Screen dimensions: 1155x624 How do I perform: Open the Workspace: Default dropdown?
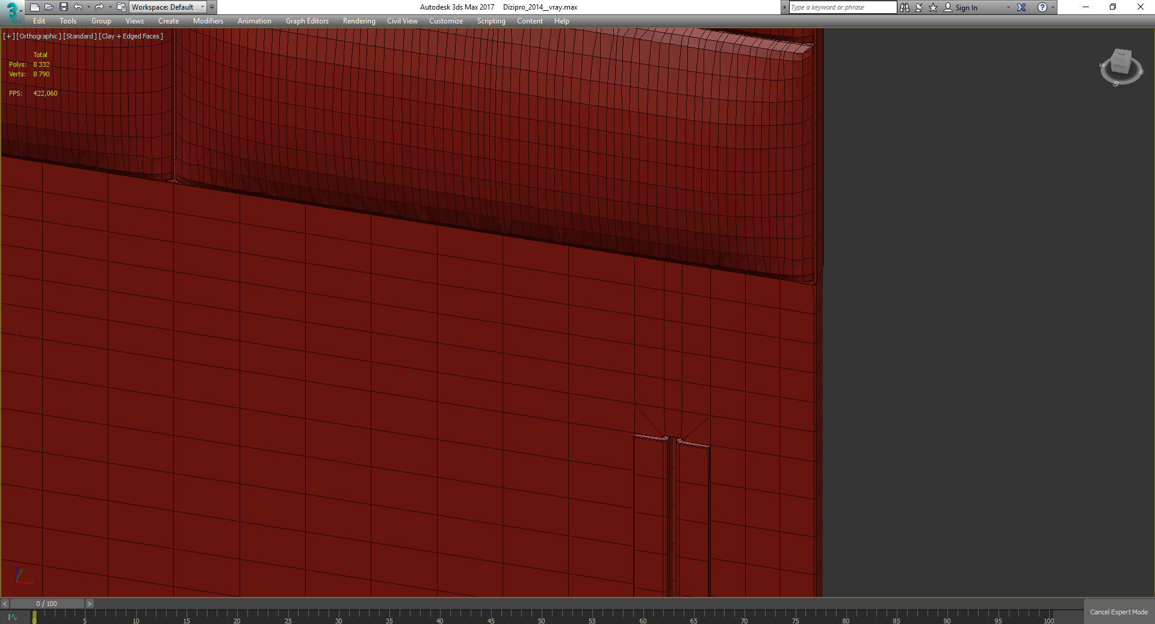click(x=168, y=7)
